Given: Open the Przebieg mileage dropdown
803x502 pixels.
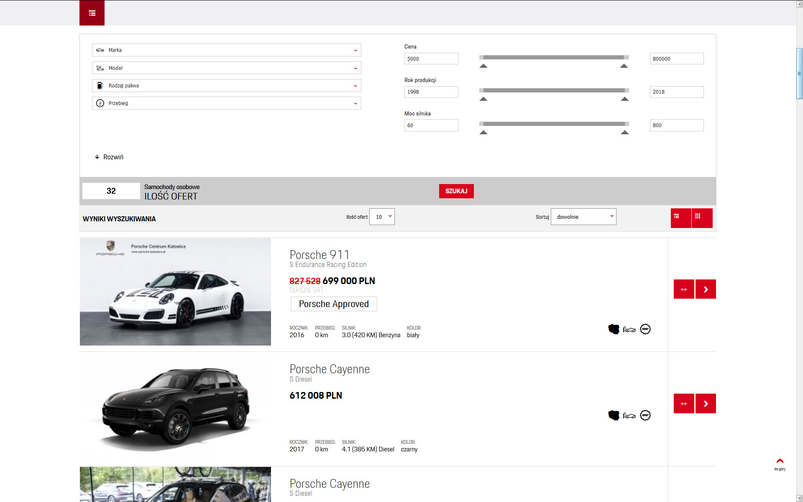Looking at the screenshot, I should pyautogui.click(x=226, y=103).
